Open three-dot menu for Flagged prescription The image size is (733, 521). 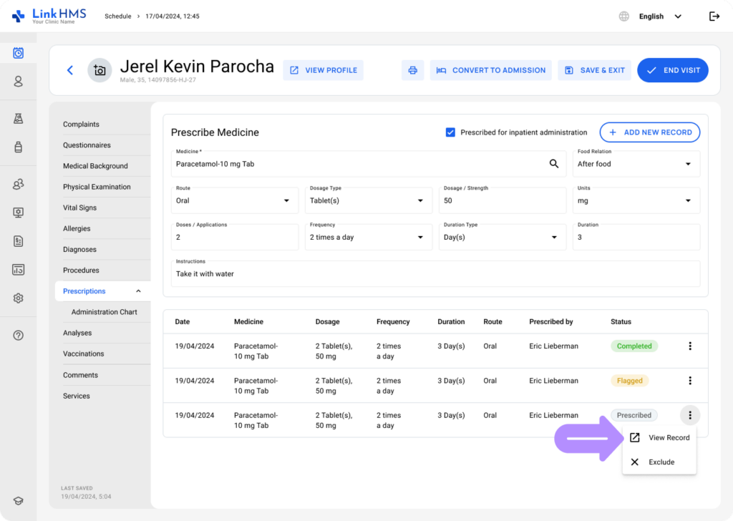click(x=689, y=381)
